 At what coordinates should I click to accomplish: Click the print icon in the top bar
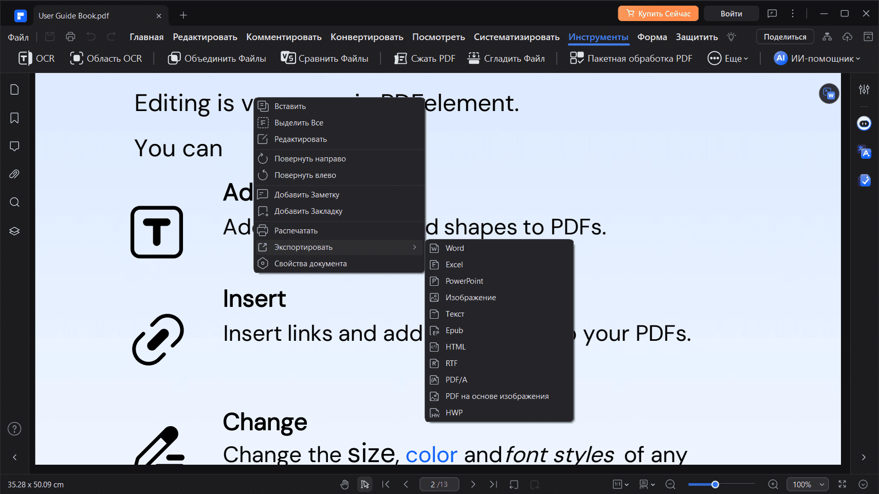click(x=70, y=36)
